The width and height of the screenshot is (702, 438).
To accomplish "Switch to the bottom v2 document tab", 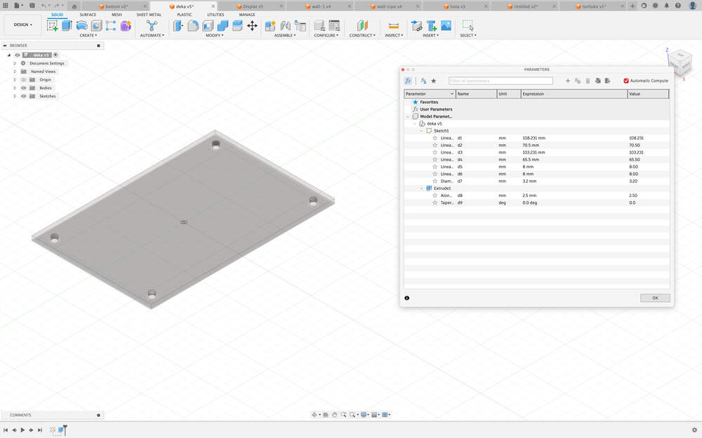I will pyautogui.click(x=115, y=6).
